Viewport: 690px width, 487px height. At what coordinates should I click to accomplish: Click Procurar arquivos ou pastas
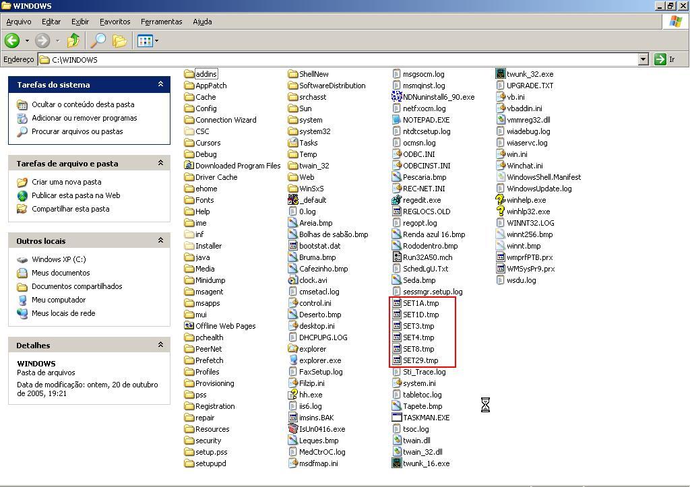point(77,131)
